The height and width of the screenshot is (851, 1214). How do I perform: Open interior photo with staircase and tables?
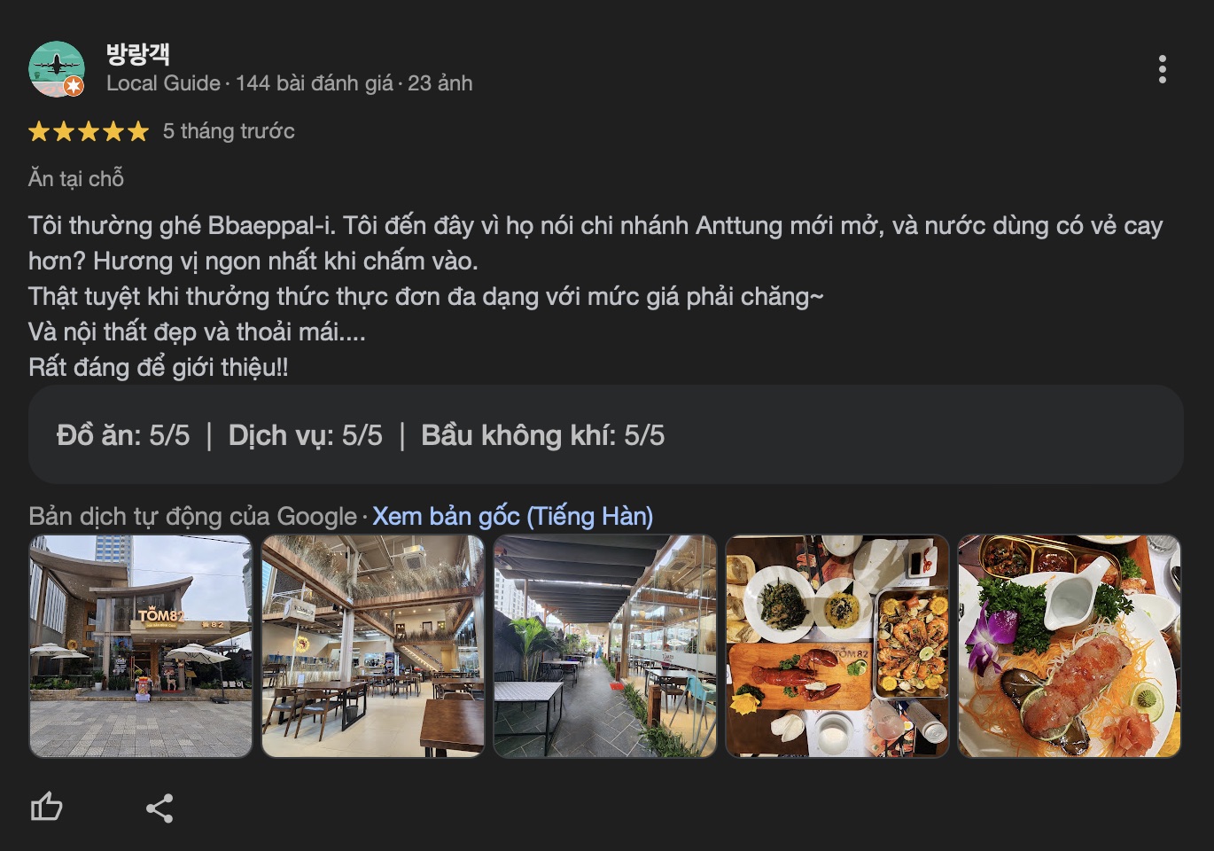[373, 646]
